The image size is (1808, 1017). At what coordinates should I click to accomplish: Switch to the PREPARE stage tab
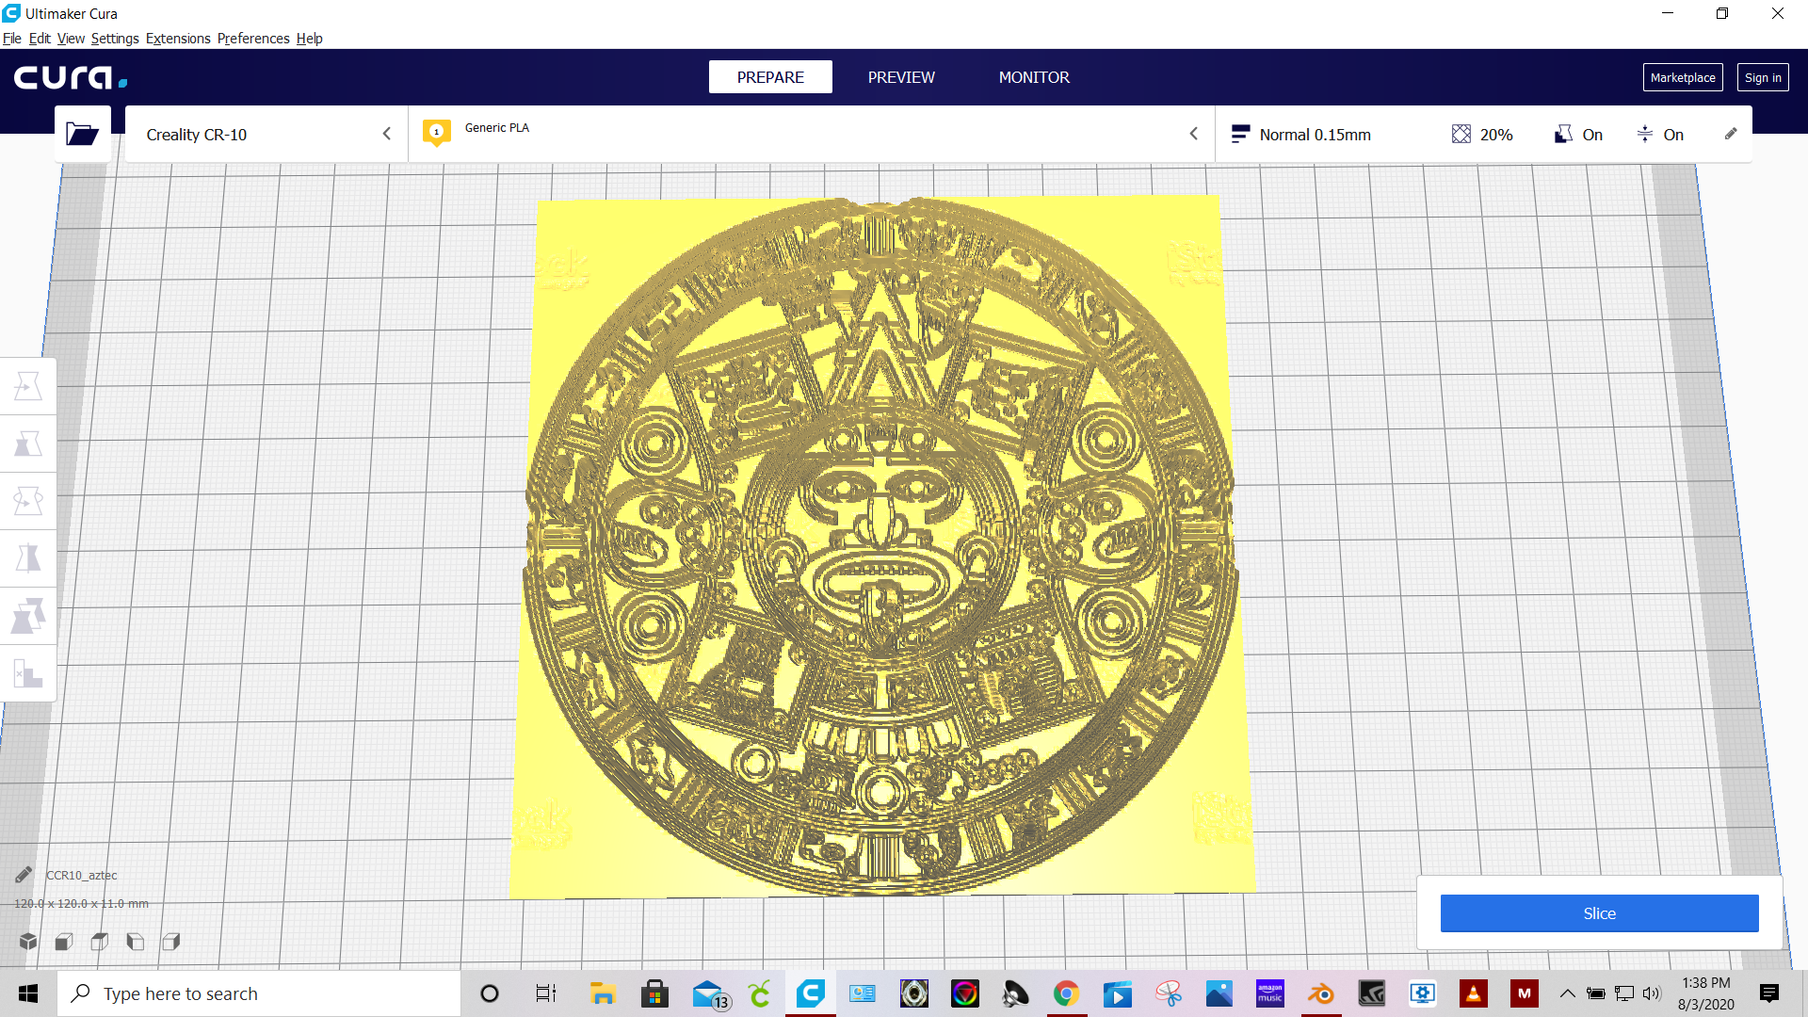click(770, 77)
